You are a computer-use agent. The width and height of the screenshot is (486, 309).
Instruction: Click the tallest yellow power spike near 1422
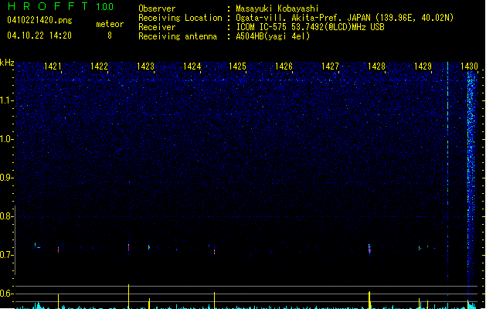click(x=128, y=297)
